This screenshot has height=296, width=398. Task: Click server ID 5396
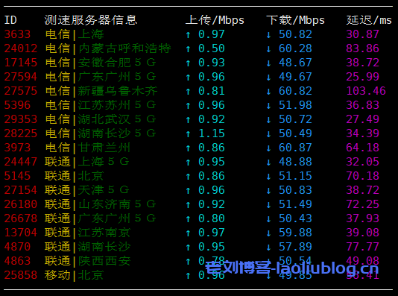click(17, 105)
